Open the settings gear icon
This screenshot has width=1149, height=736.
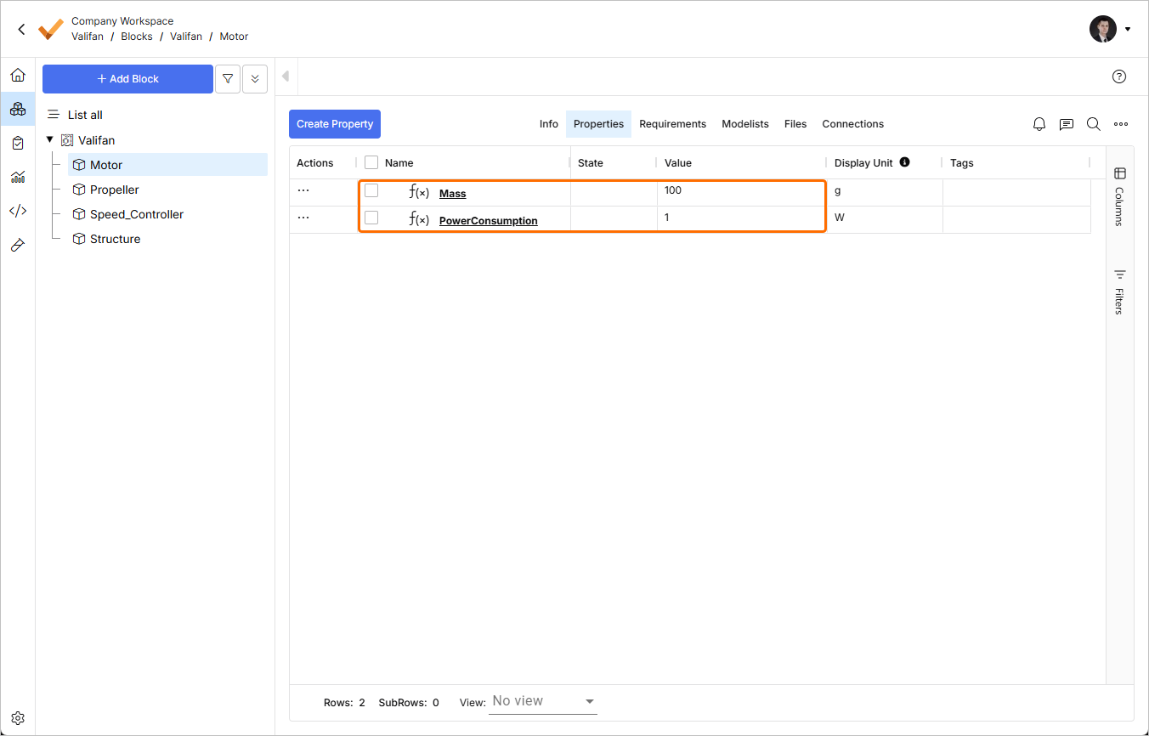pos(18,718)
